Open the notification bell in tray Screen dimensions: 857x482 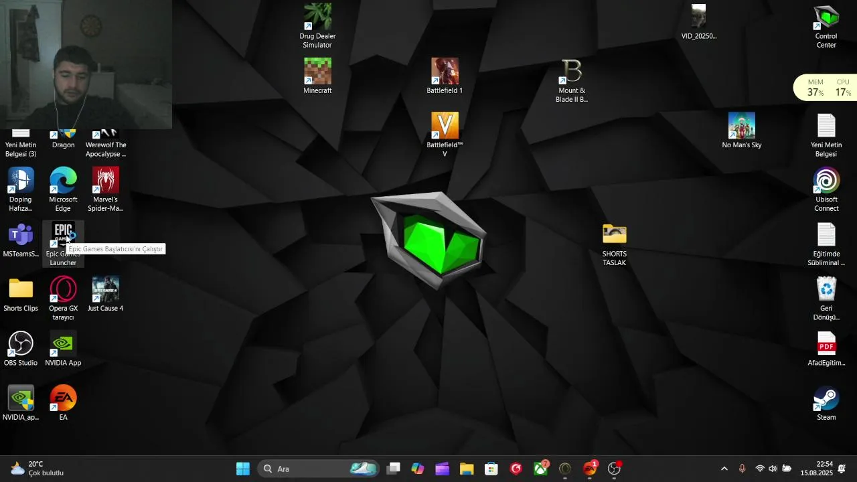(x=842, y=469)
